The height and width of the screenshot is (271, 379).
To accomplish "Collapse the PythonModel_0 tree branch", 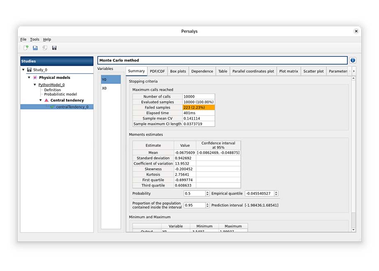I will point(35,85).
